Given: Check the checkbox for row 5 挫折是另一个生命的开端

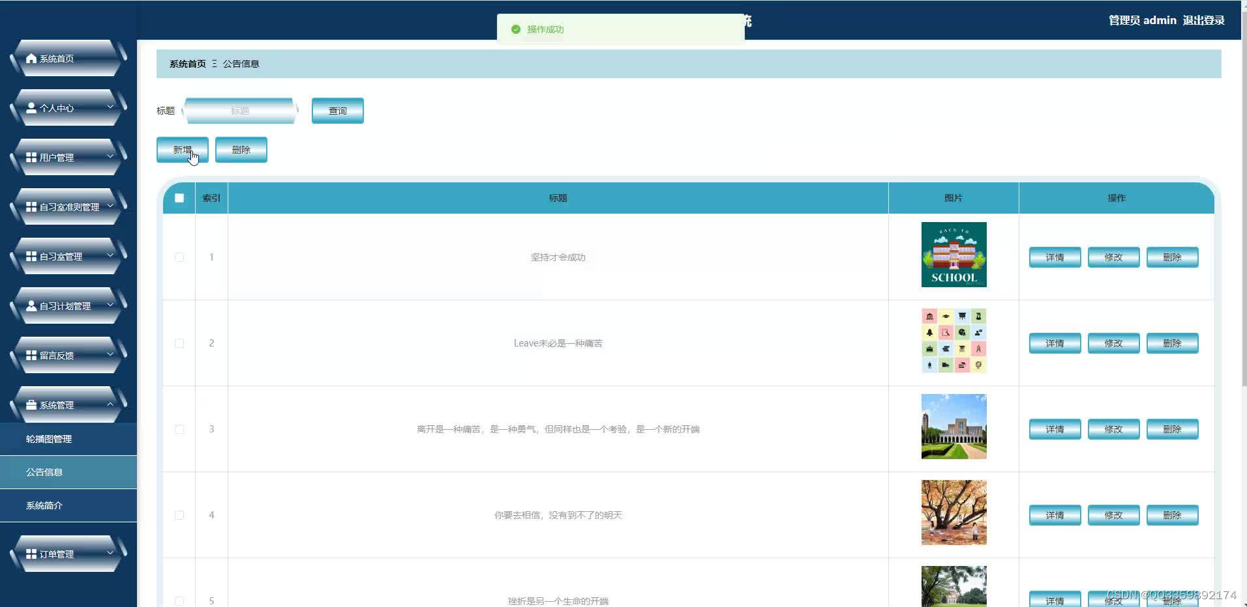Looking at the screenshot, I should click(x=179, y=601).
